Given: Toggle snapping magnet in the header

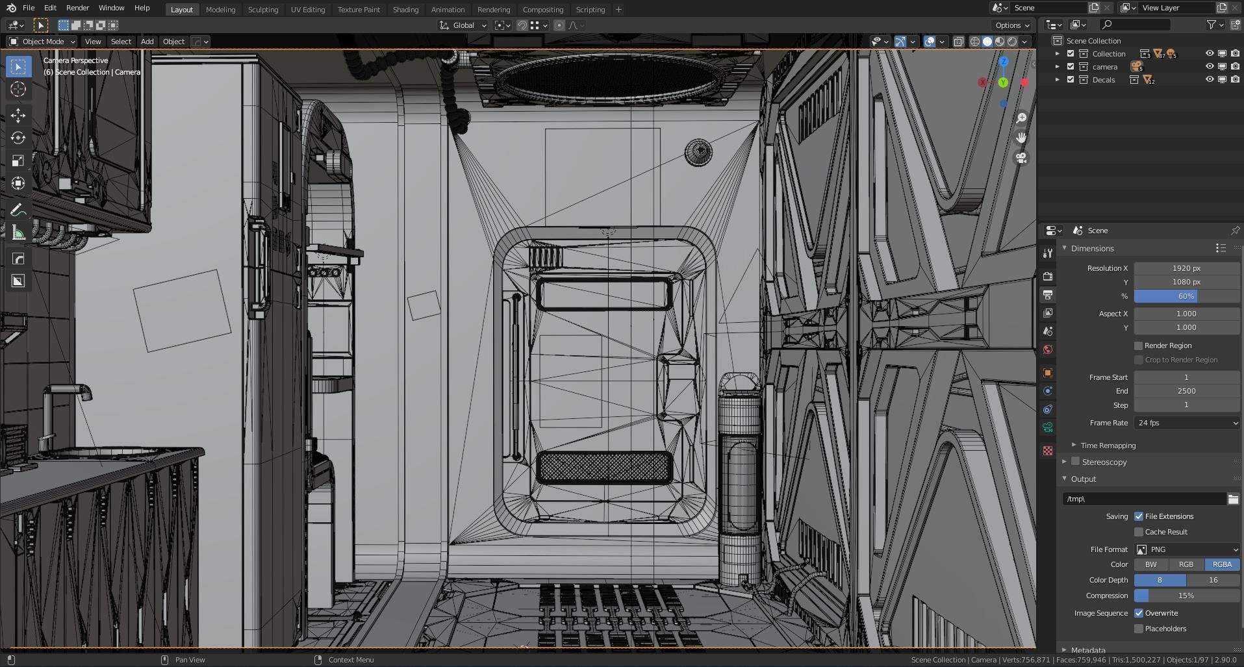Looking at the screenshot, I should [522, 25].
